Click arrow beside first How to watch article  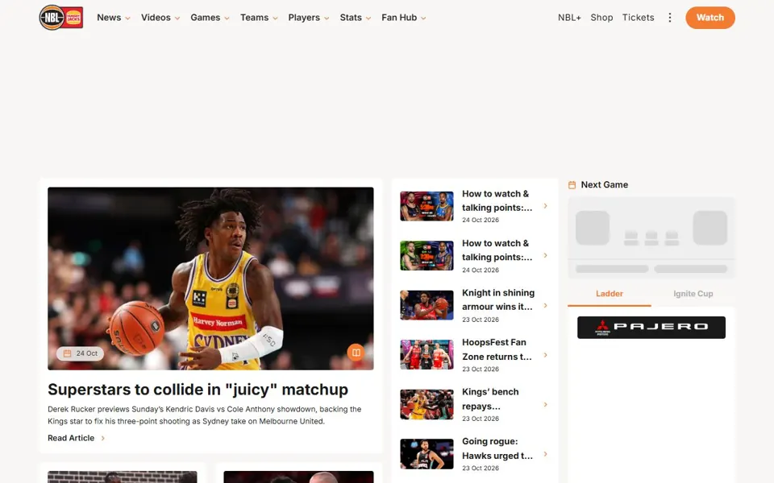pyautogui.click(x=546, y=206)
